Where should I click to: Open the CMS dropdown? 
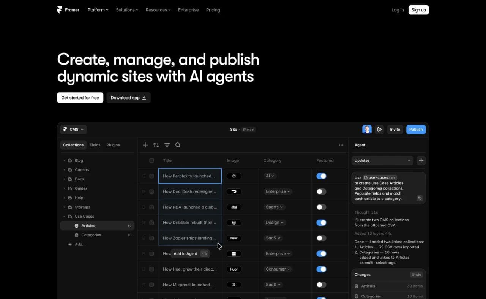(74, 130)
